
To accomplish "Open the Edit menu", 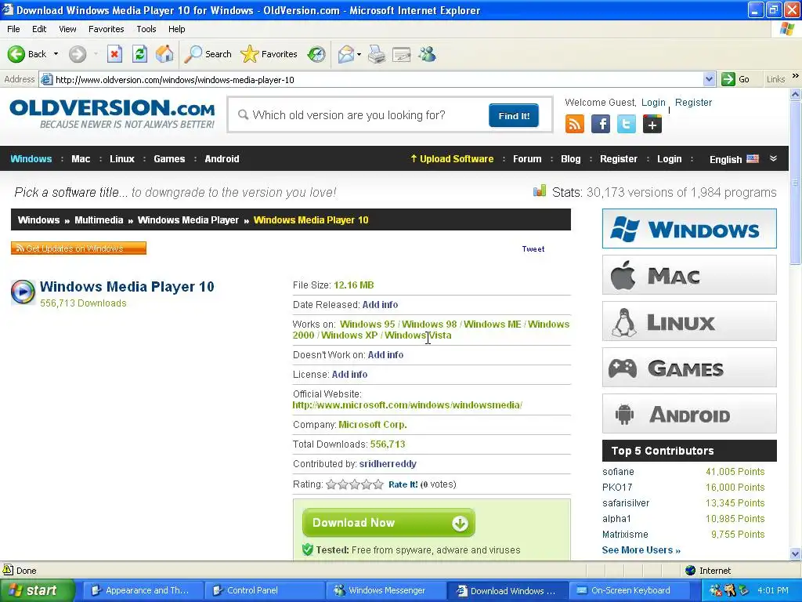I will 39,29.
